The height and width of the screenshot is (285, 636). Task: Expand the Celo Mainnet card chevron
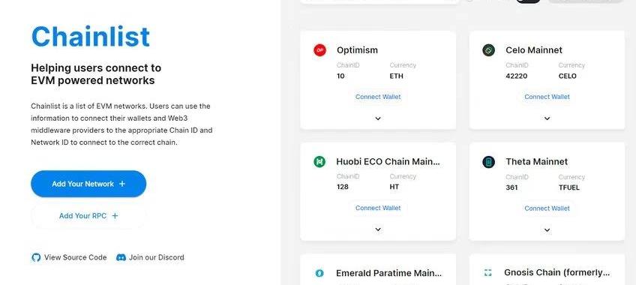pos(547,118)
